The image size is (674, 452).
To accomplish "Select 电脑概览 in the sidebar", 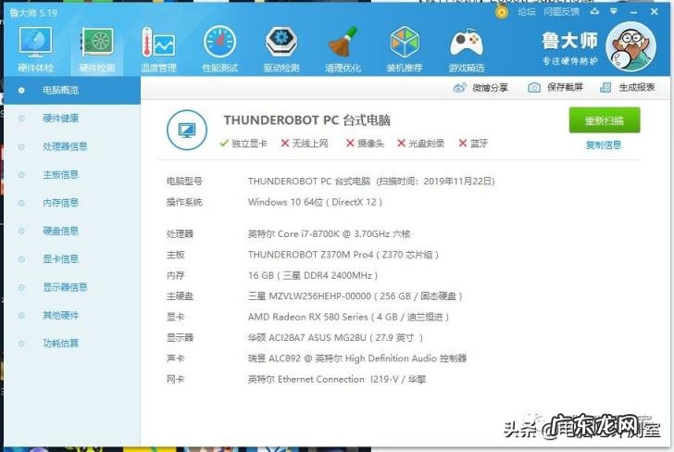I will [72, 91].
